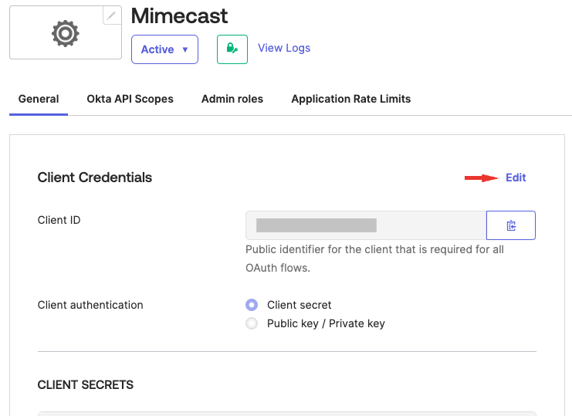Click the Client ID field
Viewport: 572px width, 416px height.
tap(366, 225)
